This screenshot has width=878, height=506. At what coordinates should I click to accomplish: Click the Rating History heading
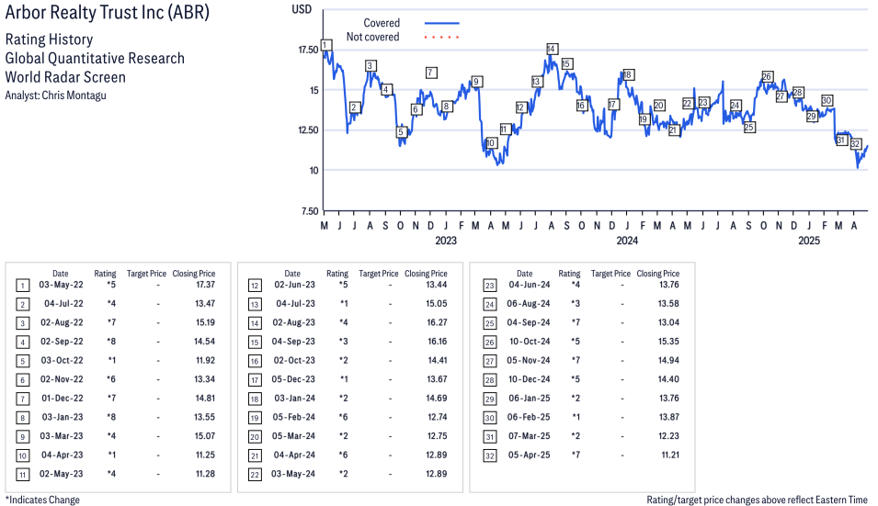50,39
